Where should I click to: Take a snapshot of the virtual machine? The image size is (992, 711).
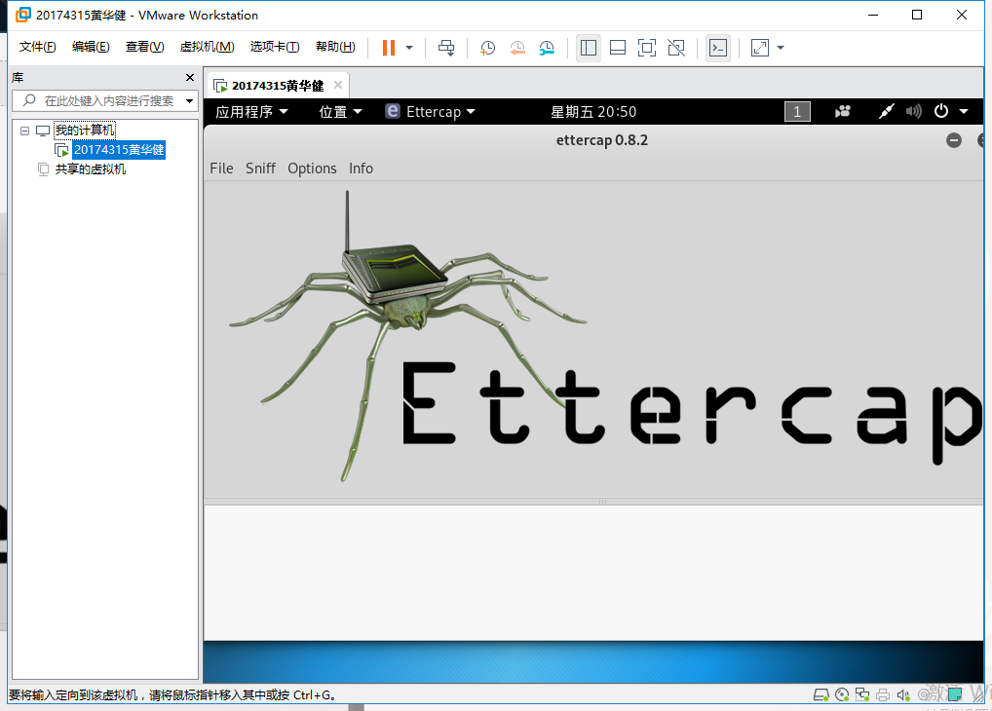pos(487,48)
